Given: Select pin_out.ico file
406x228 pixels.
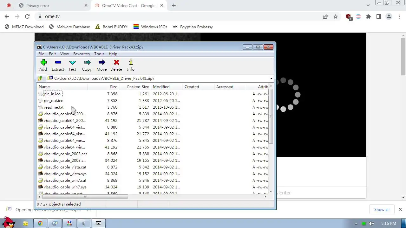Looking at the screenshot, I should [x=53, y=100].
